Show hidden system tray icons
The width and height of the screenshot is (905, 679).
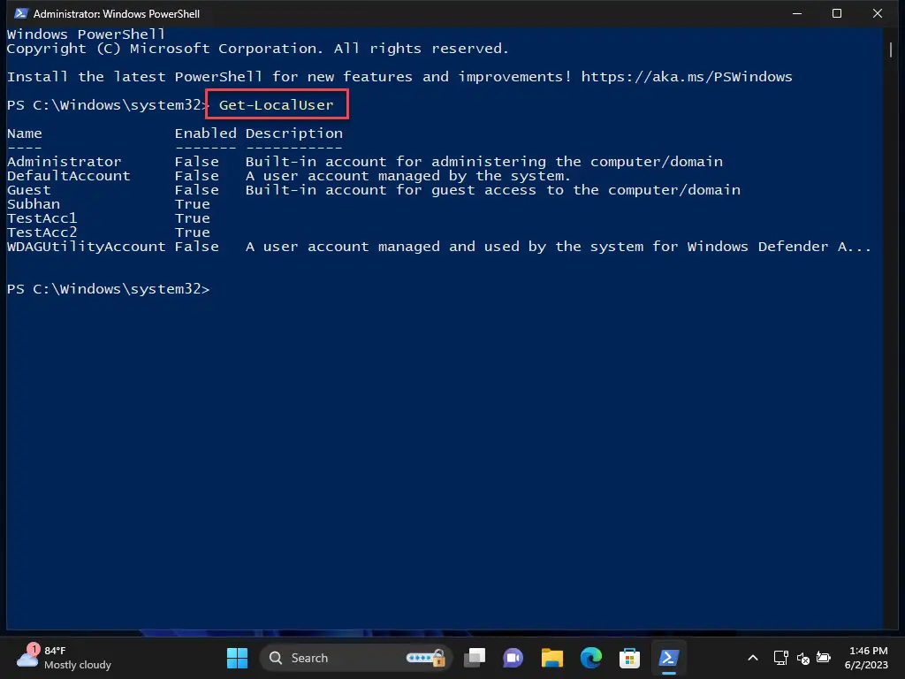(753, 658)
